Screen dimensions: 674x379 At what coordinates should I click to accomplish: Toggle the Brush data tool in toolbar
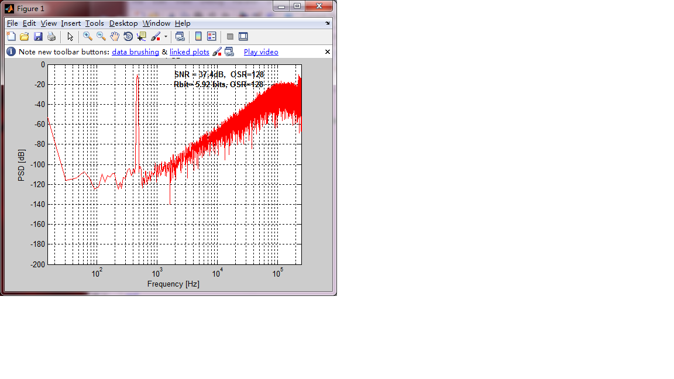156,36
